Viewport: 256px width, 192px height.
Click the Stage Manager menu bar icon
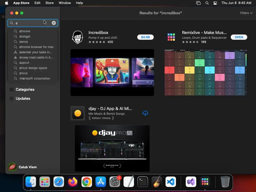198,3
